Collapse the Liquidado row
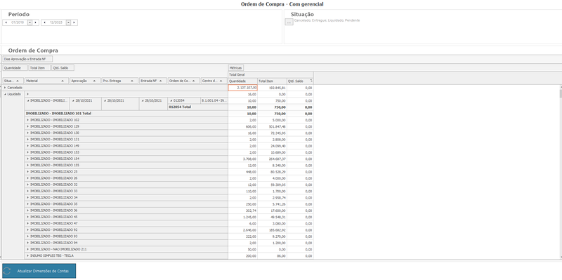This screenshot has height=280, width=562. point(5,94)
